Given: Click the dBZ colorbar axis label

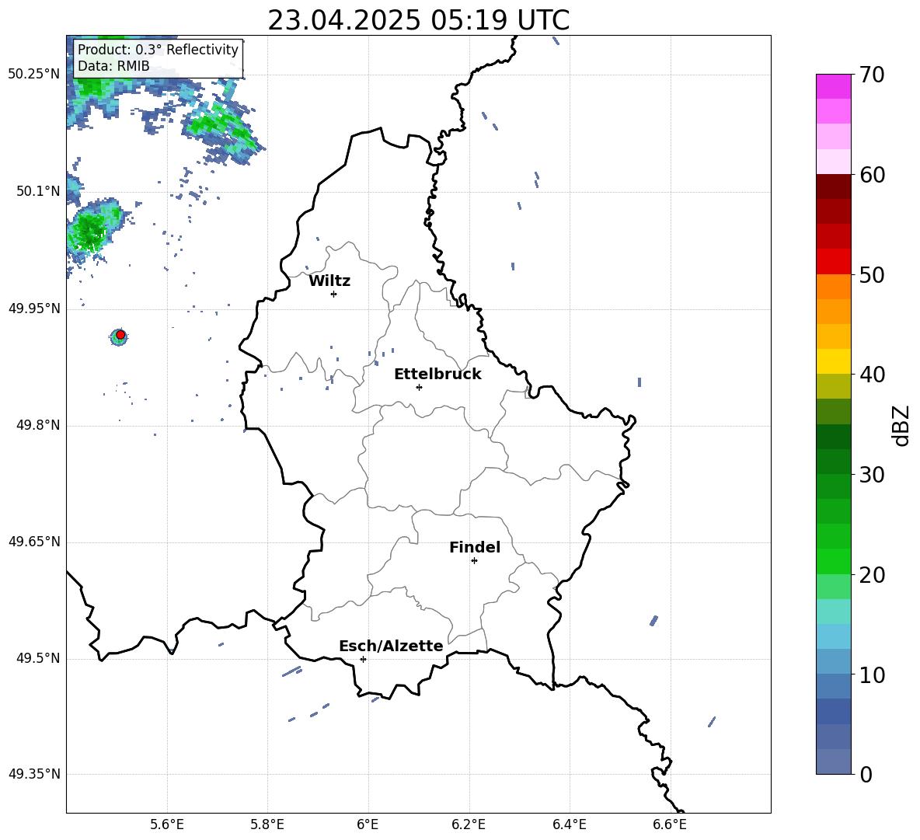Looking at the screenshot, I should coord(902,425).
